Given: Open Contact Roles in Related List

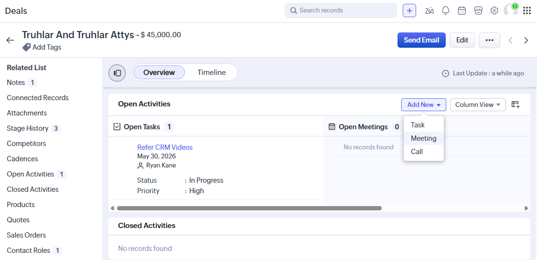Looking at the screenshot, I should pos(28,250).
